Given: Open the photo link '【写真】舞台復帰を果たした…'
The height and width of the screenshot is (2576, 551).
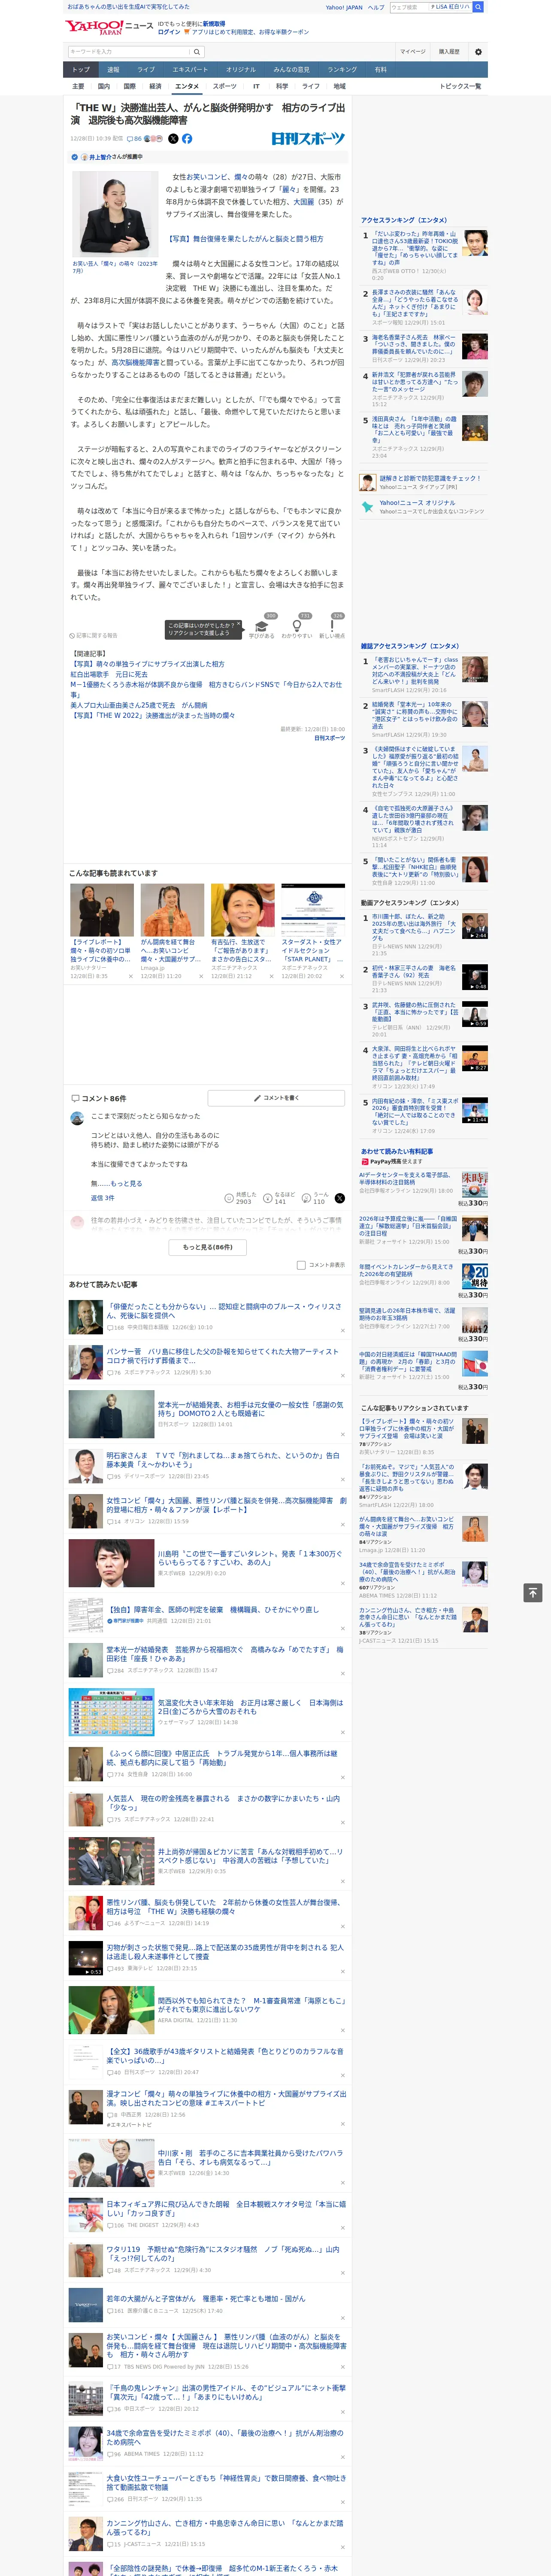Looking at the screenshot, I should click(244, 239).
